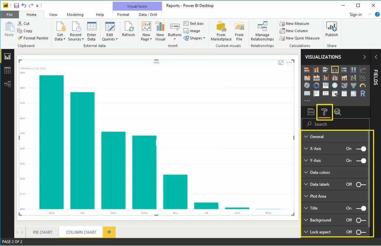
Task: Select the line chart visualization icon
Action: (x=363, y=70)
